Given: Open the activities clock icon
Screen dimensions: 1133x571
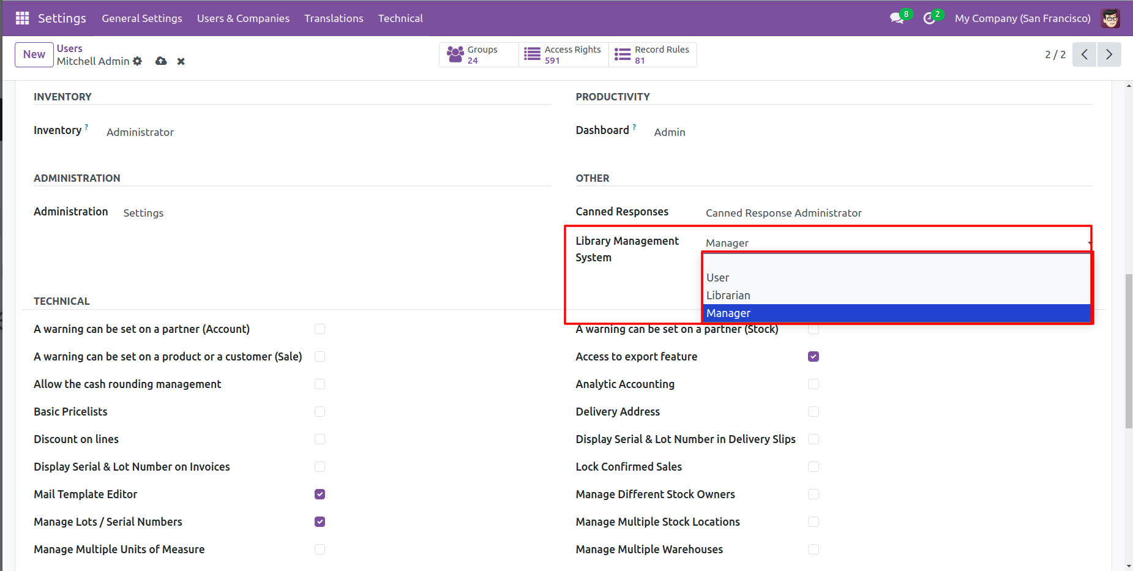Looking at the screenshot, I should tap(929, 18).
